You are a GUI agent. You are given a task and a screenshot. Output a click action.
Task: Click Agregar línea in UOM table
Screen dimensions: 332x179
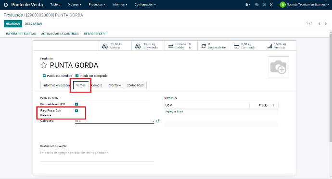[x=174, y=111]
